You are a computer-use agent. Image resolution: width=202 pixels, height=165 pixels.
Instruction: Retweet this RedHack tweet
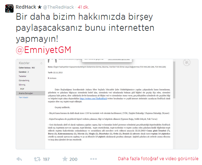click(37, 159)
